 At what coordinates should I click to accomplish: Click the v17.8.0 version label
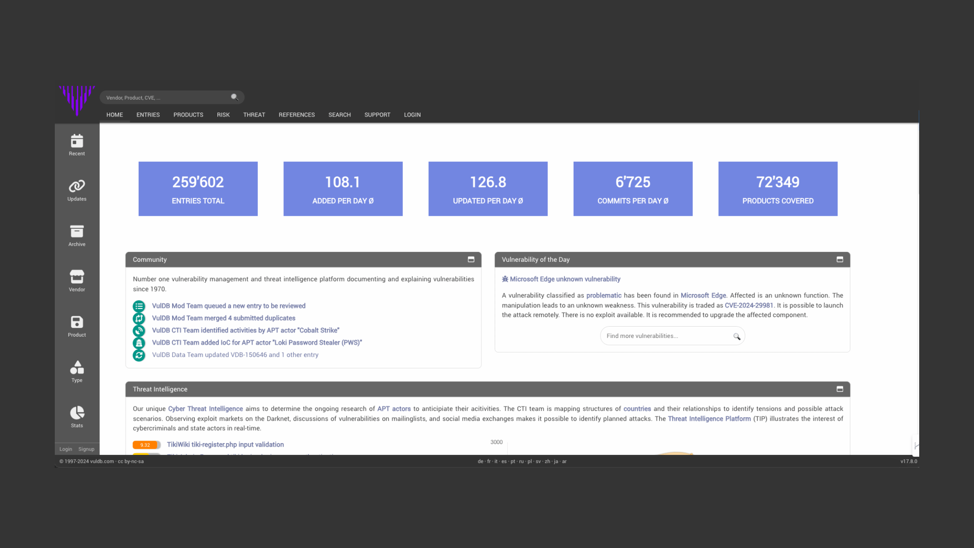909,461
